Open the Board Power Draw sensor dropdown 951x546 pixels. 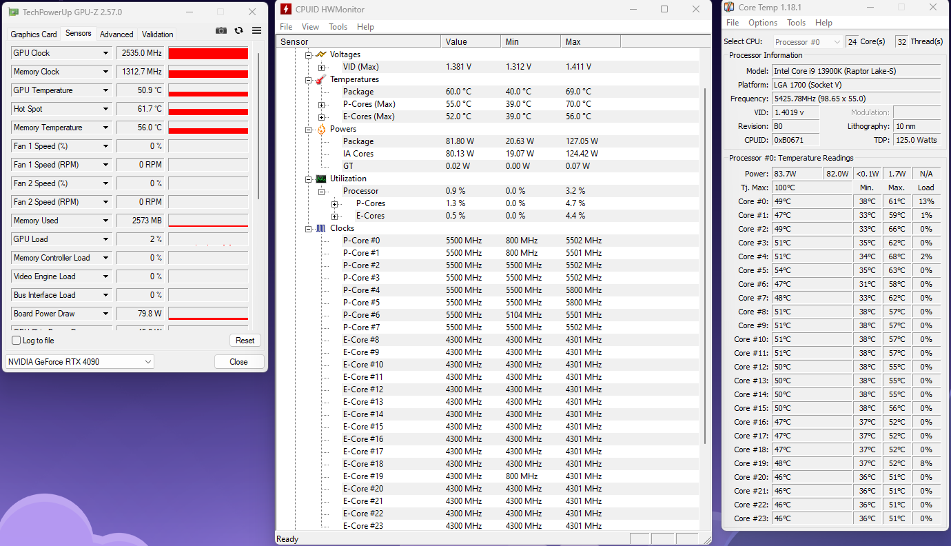pyautogui.click(x=106, y=314)
